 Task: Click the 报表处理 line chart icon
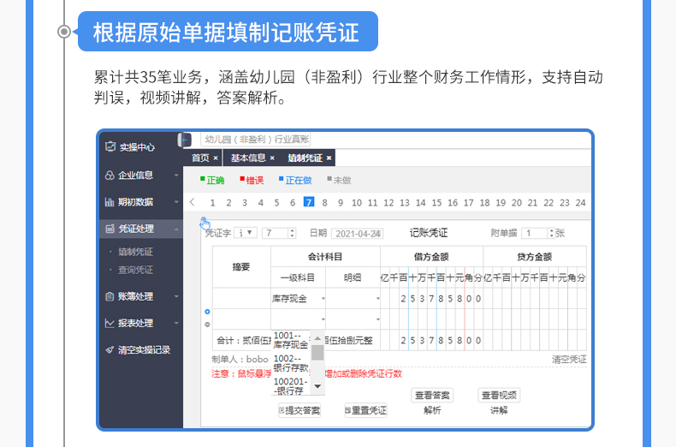(x=110, y=323)
